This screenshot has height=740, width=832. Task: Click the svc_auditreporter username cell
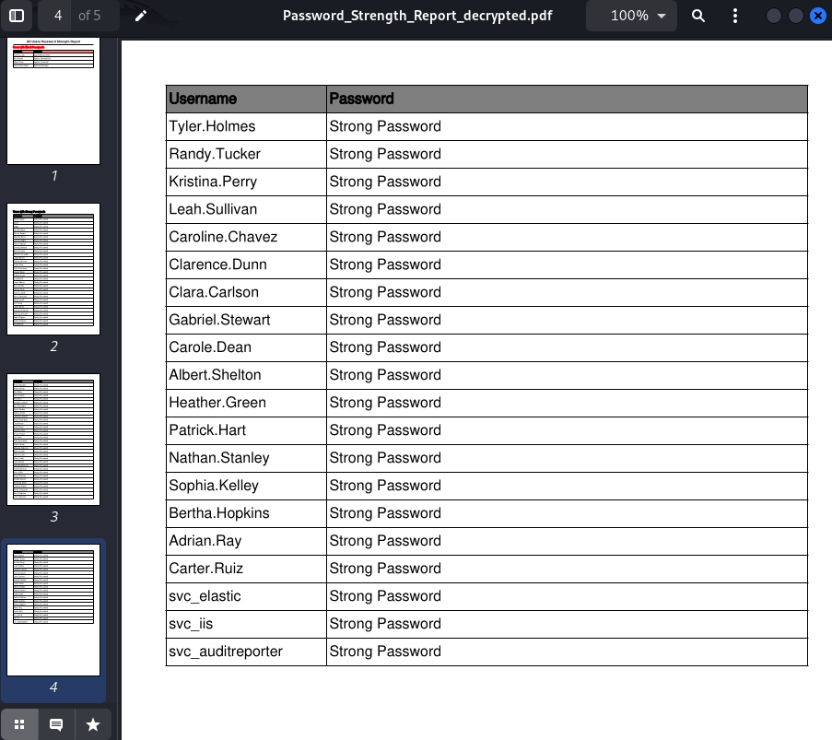click(x=246, y=652)
